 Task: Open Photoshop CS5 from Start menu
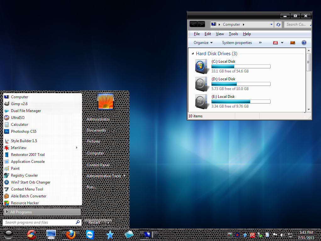point(24,131)
